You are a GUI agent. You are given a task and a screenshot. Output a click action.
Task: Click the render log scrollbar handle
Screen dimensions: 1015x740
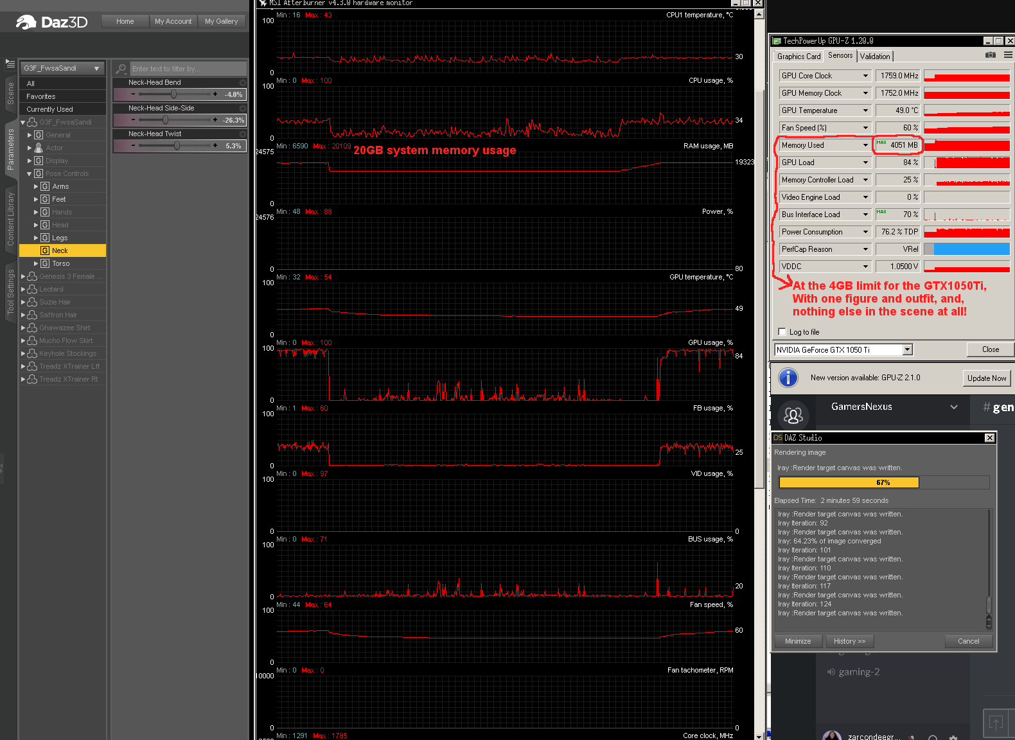[x=989, y=604]
